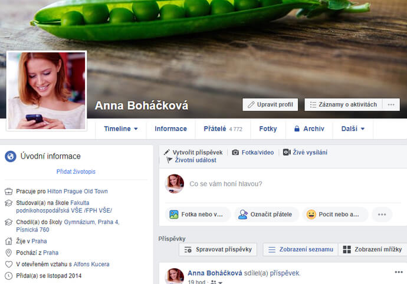The height and width of the screenshot is (284, 407).
Task: Click the avatar thumbnail in the composer
Action: tap(175, 184)
